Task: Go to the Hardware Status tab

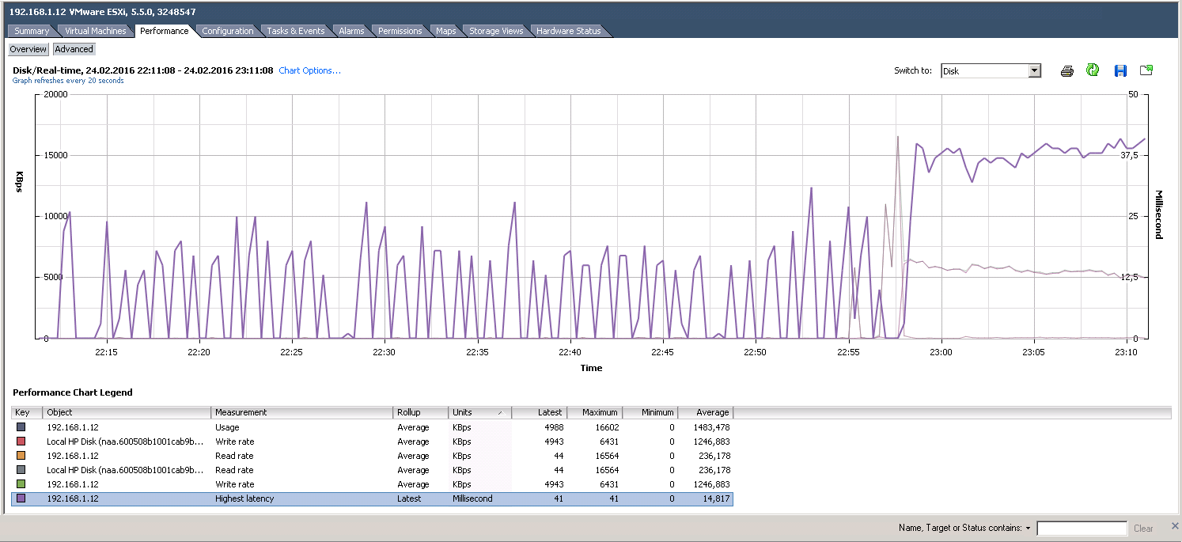Action: [568, 31]
